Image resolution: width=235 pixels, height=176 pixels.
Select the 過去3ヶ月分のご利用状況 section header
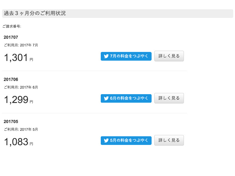pos(117,13)
